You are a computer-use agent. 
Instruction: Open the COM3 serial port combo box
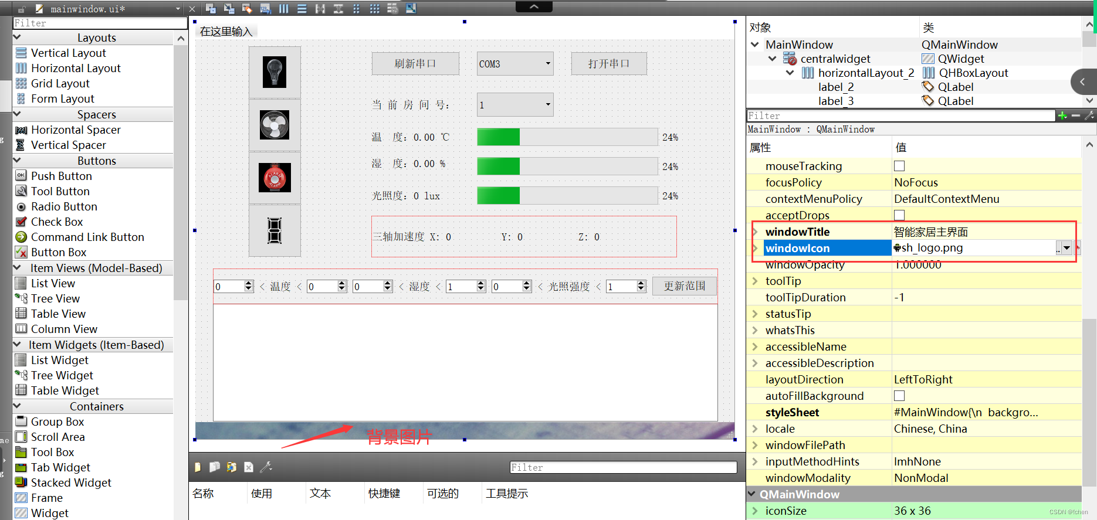coord(515,64)
